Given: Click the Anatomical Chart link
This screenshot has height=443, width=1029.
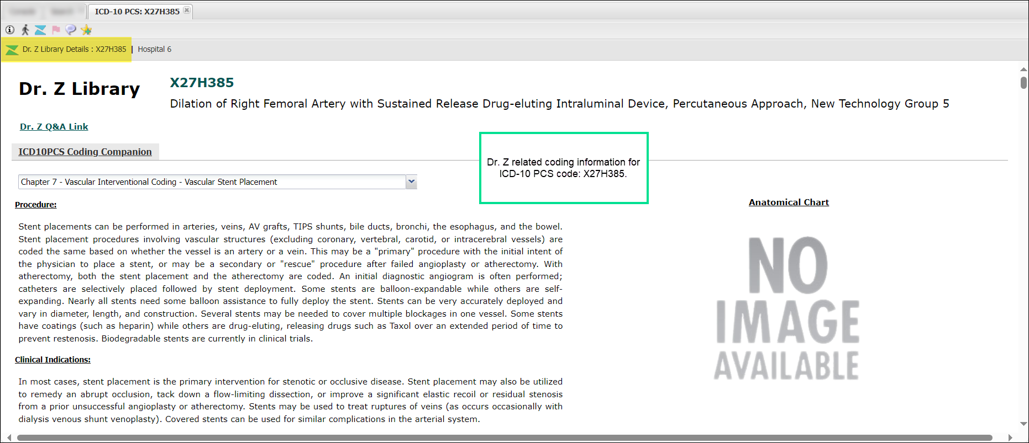Looking at the screenshot, I should point(789,202).
